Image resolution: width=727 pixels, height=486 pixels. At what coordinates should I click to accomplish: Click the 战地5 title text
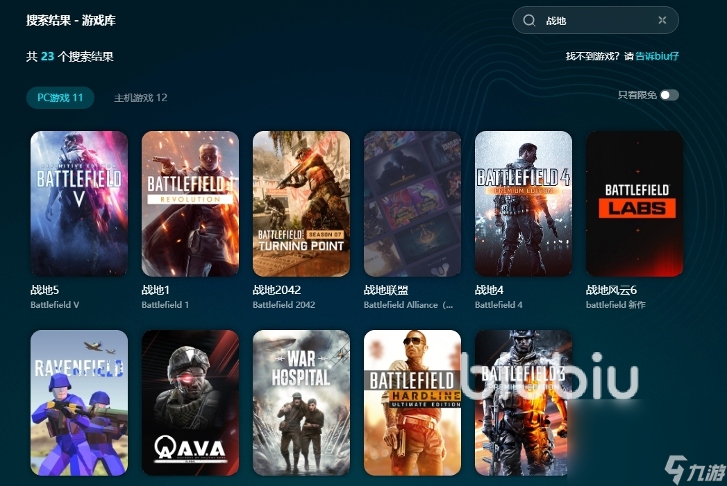pyautogui.click(x=44, y=290)
